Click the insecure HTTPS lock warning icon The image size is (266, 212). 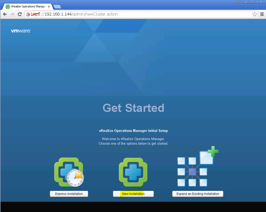click(x=28, y=14)
